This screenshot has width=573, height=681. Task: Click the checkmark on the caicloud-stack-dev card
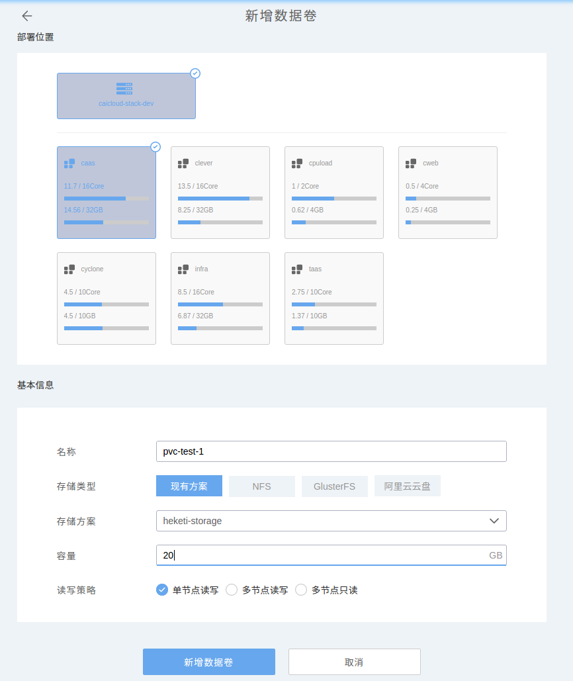[195, 73]
